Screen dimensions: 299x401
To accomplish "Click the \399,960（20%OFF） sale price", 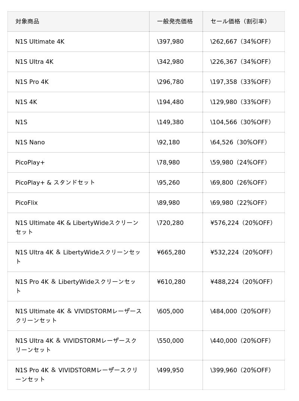I will click(241, 370).
